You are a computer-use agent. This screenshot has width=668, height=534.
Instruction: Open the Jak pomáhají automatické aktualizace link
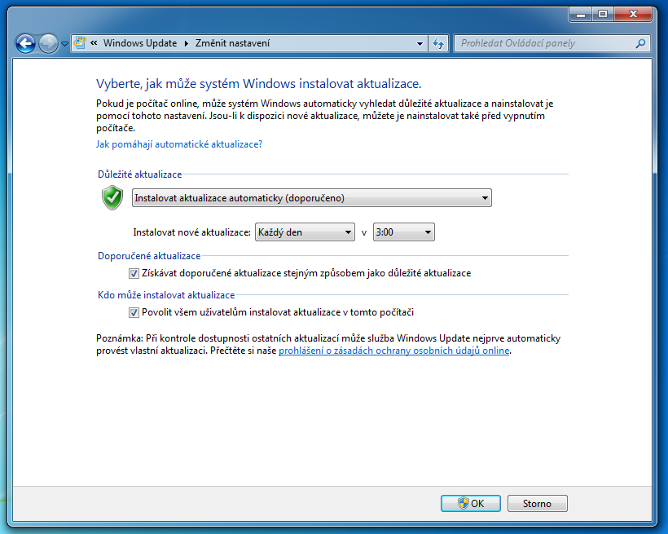[x=179, y=144]
